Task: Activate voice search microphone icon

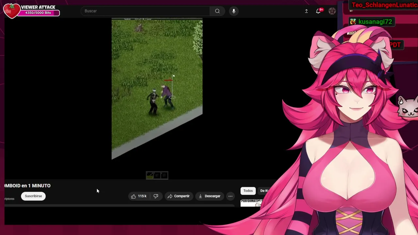Action: click(x=234, y=11)
